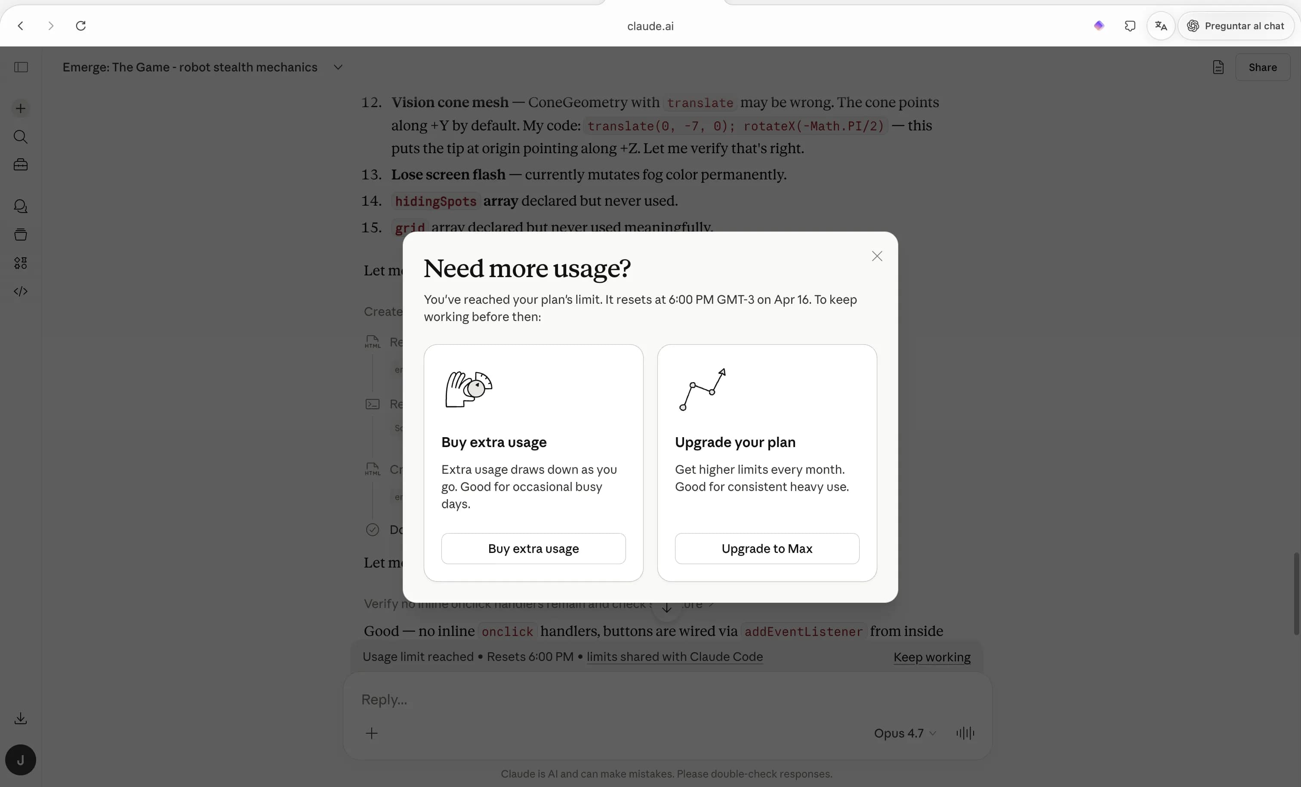This screenshot has width=1301, height=787.
Task: Open the Chats icon in sidebar
Action: 21,207
